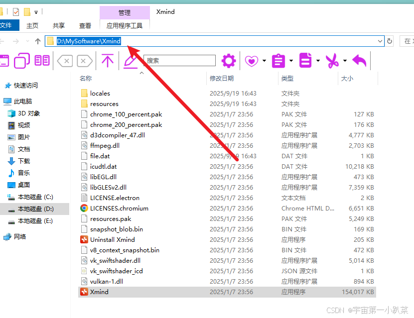
Task: Click the refresh button beside address bar
Action: pos(390,41)
